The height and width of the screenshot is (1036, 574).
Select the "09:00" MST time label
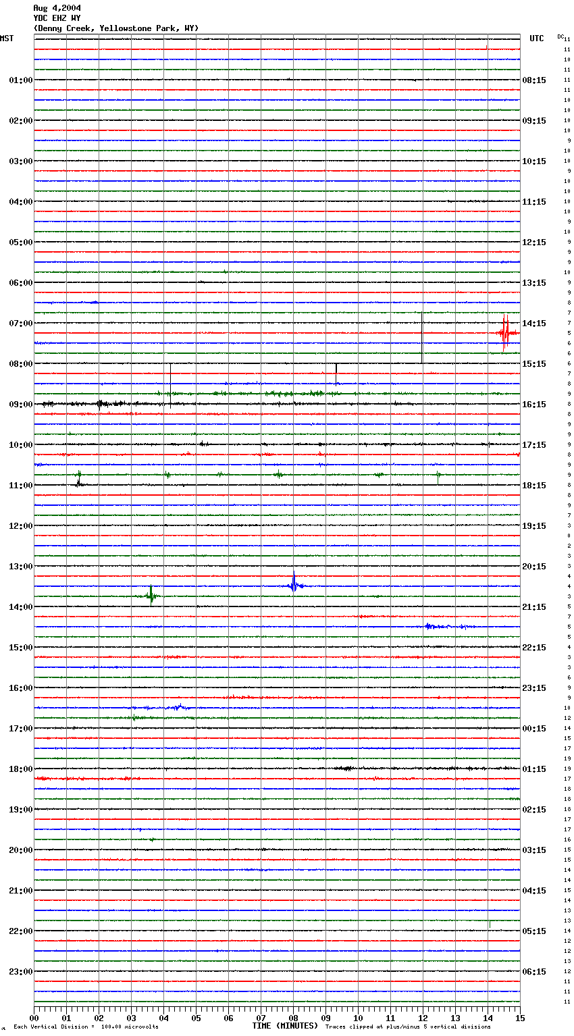coord(21,405)
